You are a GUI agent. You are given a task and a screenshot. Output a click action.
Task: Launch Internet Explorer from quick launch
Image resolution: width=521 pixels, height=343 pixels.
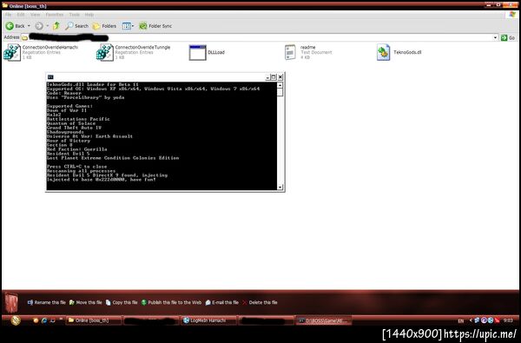44,320
